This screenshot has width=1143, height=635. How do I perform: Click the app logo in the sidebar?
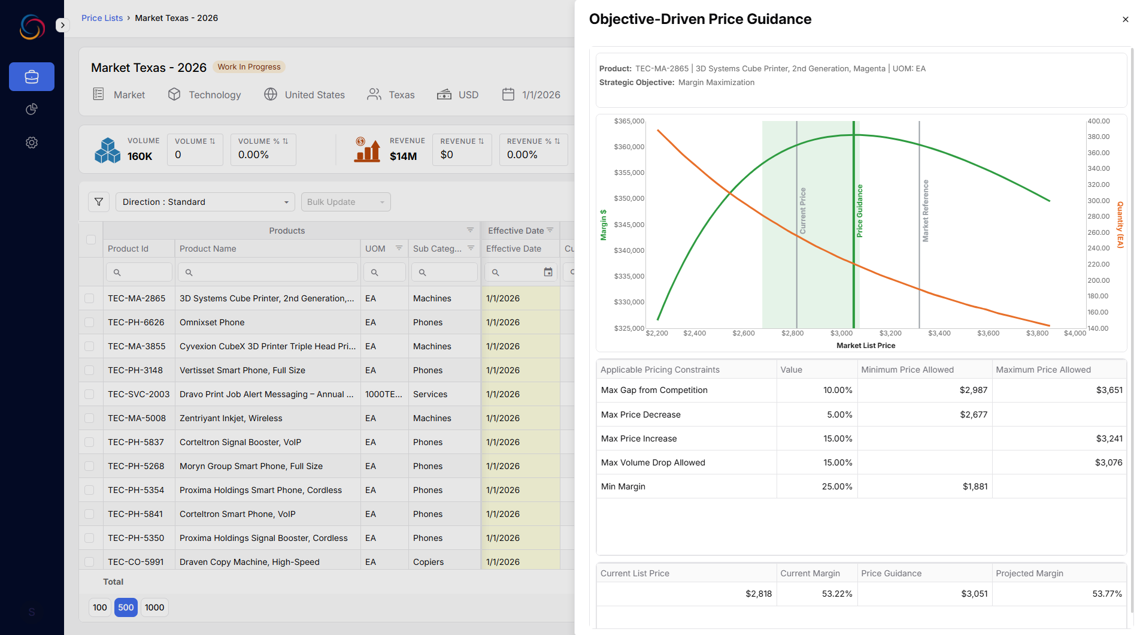pos(32,27)
